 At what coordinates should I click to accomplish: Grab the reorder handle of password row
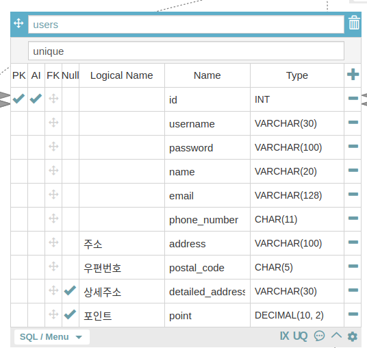click(x=53, y=147)
